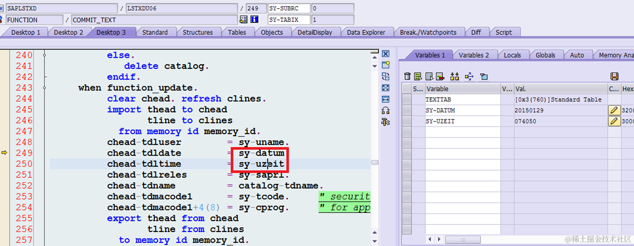Screen dimensions: 634x246
Task: Click the SY-SUBRC field
Action: (289, 8)
